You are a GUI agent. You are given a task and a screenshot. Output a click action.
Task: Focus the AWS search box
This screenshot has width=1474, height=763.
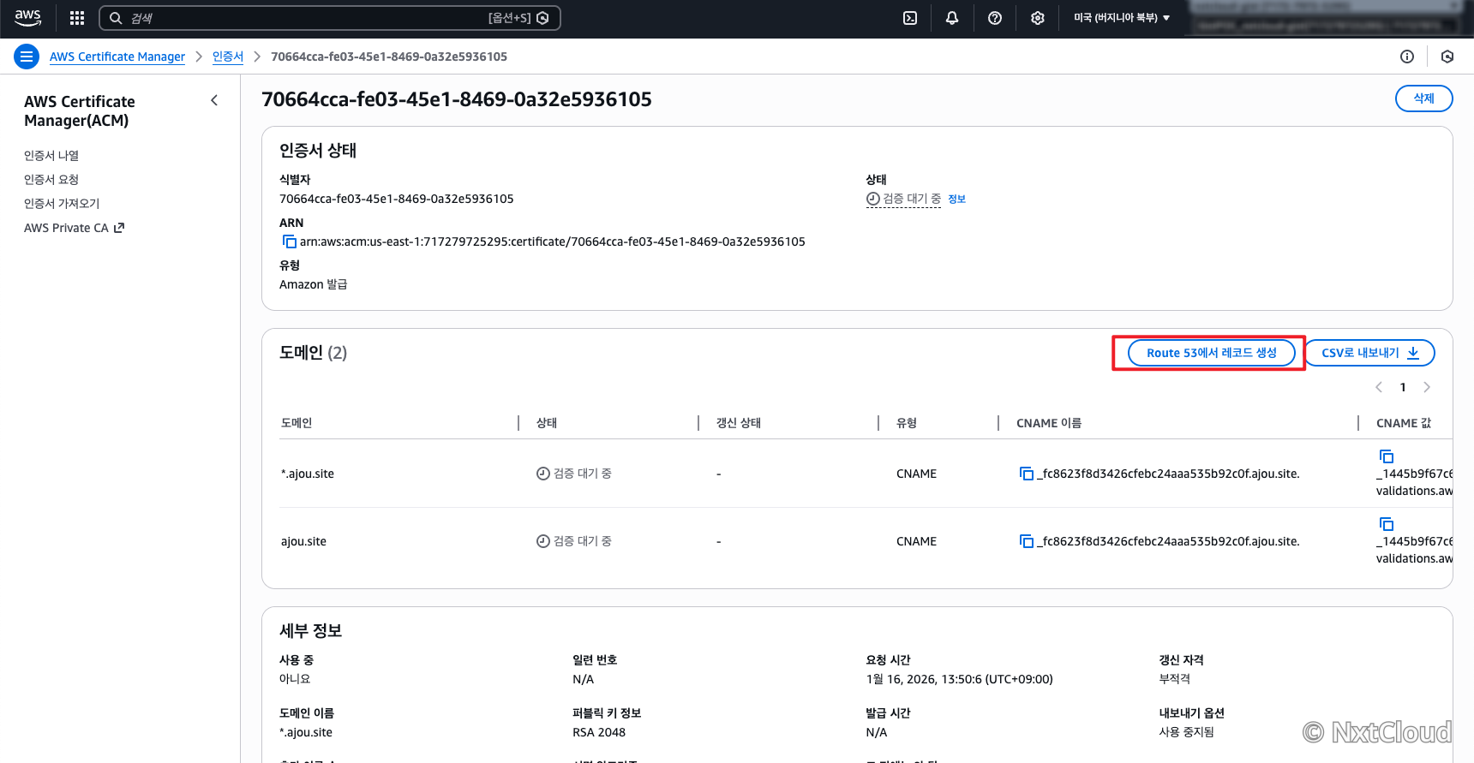pos(330,18)
